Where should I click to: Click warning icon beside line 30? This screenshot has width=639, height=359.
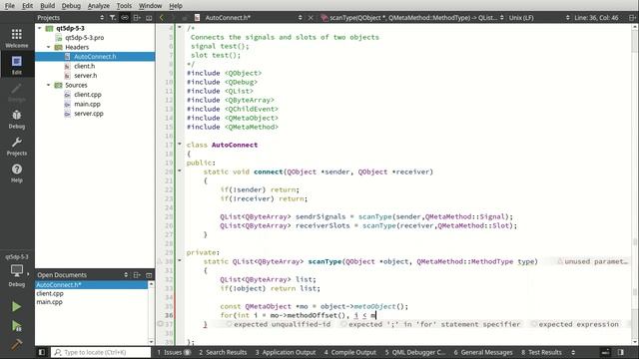point(160,261)
